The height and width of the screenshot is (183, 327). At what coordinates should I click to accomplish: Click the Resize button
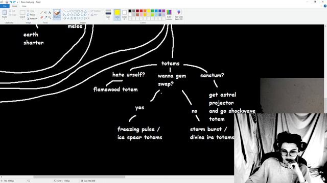point(31,15)
